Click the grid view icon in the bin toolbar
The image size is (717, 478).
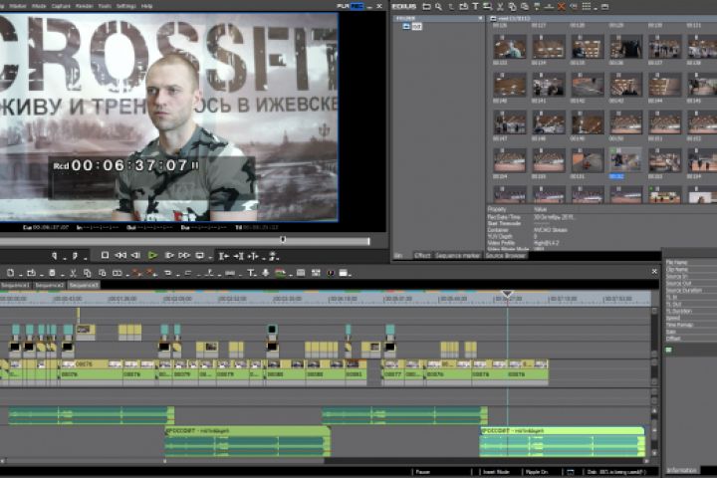pyautogui.click(x=586, y=6)
